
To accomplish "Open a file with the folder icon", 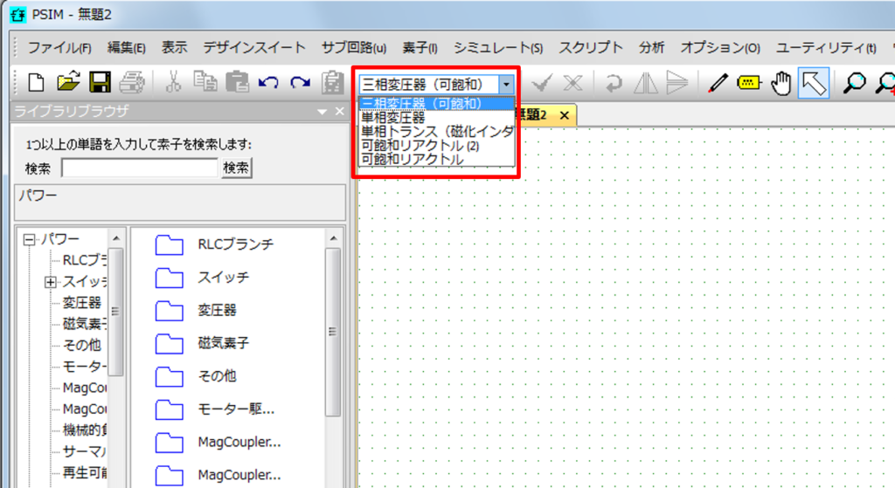I will [68, 83].
